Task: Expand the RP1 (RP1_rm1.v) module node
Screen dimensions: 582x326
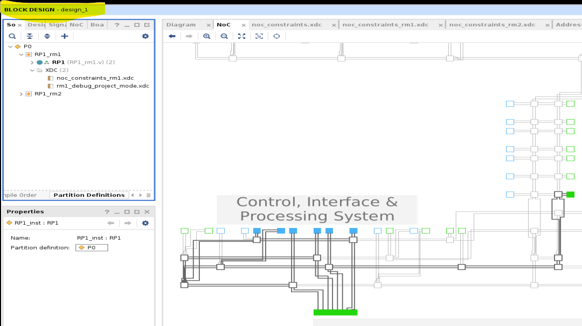Action: point(32,63)
